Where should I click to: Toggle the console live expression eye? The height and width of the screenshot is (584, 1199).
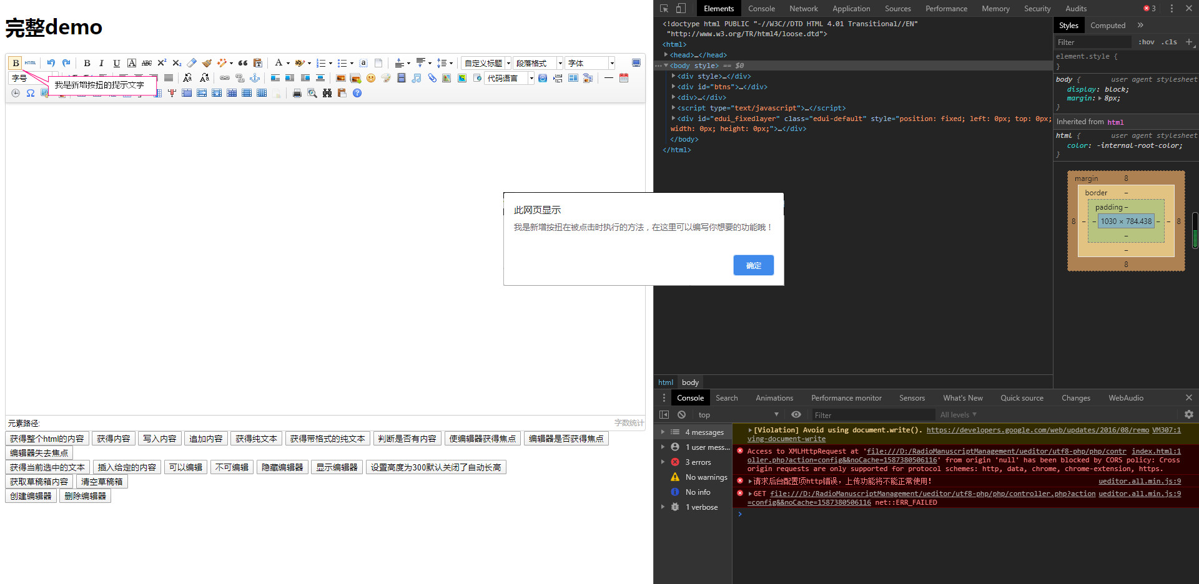pos(796,414)
